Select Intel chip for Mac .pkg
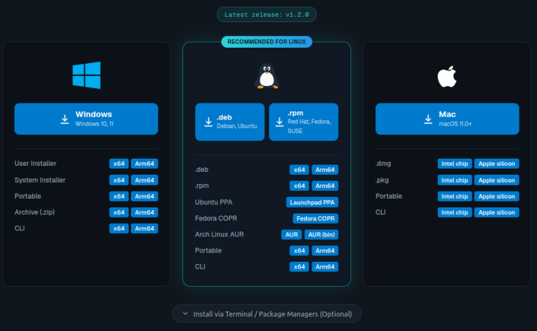537x331 pixels. click(455, 180)
